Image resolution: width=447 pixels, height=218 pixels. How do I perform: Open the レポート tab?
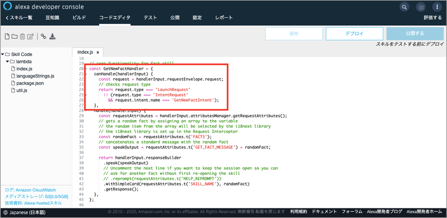(x=224, y=18)
